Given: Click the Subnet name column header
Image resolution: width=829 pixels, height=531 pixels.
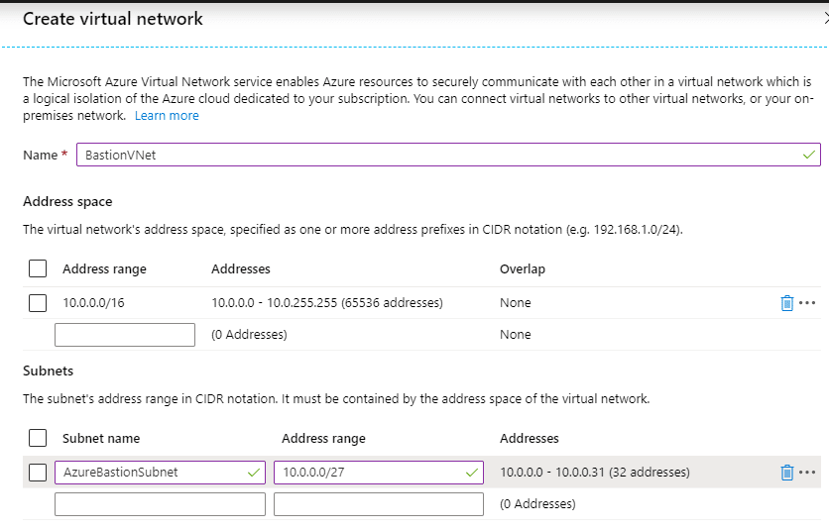Looking at the screenshot, I should tap(101, 439).
